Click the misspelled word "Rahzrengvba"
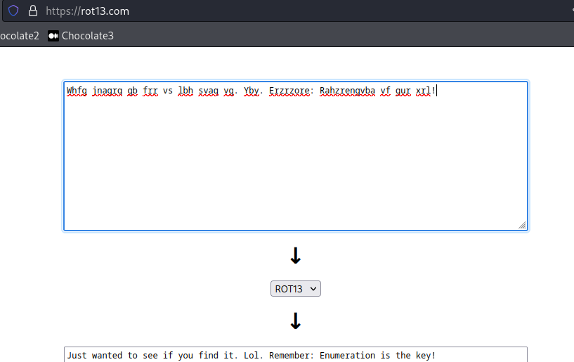 point(347,91)
